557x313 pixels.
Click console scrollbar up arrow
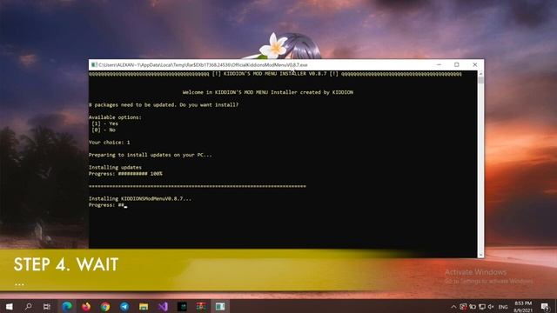[x=480, y=74]
